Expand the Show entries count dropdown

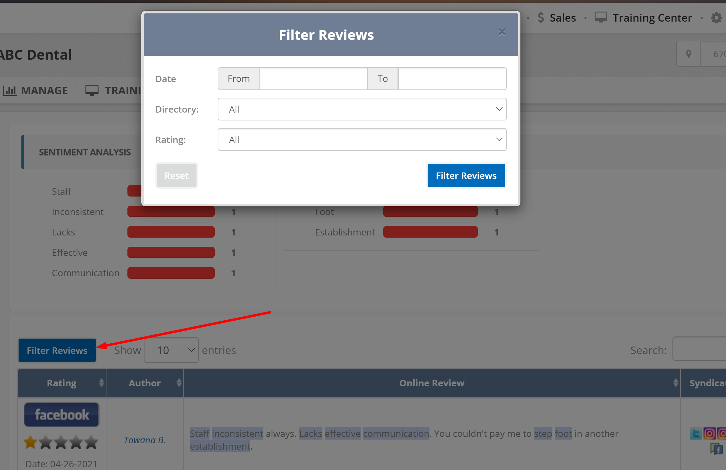[171, 350]
